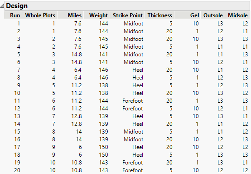This screenshot has width=251, height=174.
Task: Click the 12.8 Miles cell in run 13
Action: [x=77, y=116]
